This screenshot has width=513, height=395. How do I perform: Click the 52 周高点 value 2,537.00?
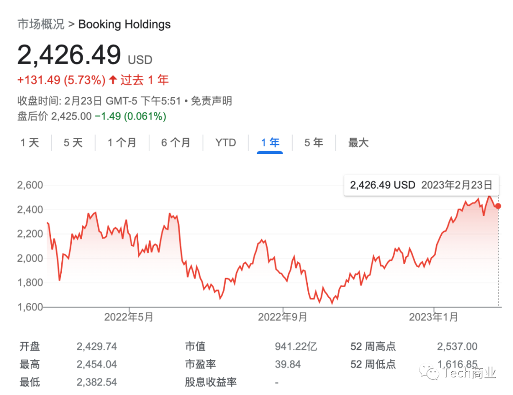(457, 346)
